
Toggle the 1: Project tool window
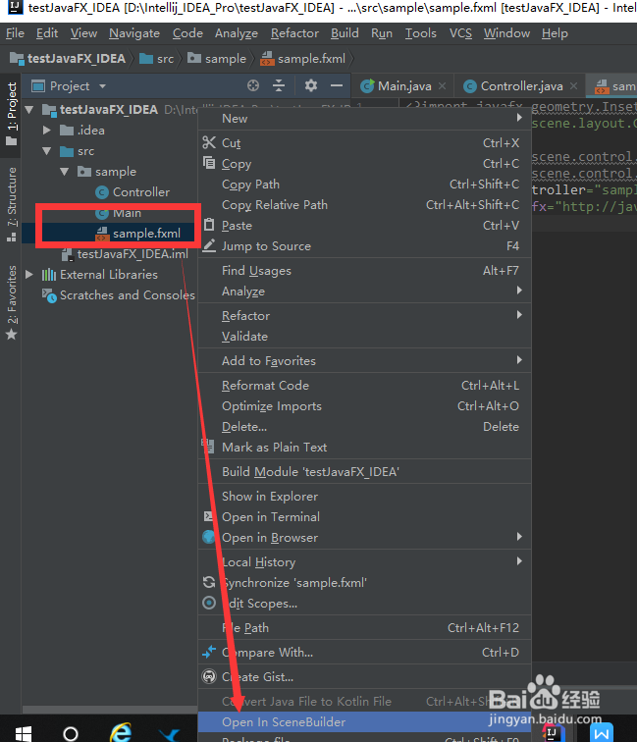[x=12, y=115]
